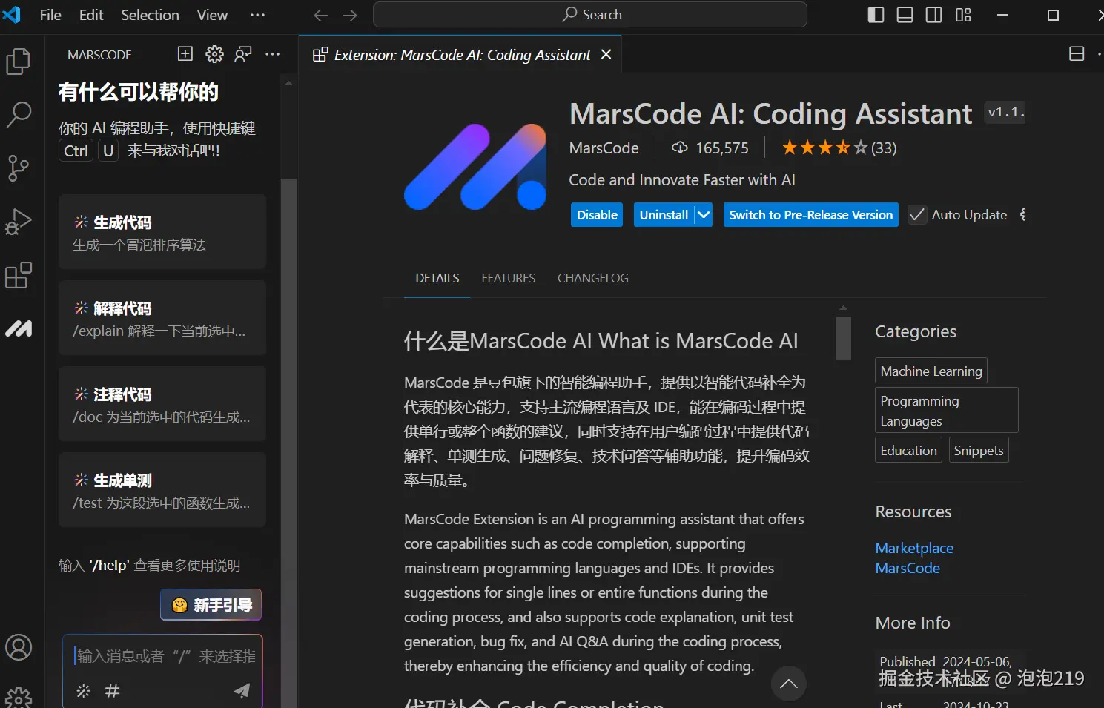Switch to the FEATURES tab
Image resolution: width=1104 pixels, height=708 pixels.
coord(508,278)
